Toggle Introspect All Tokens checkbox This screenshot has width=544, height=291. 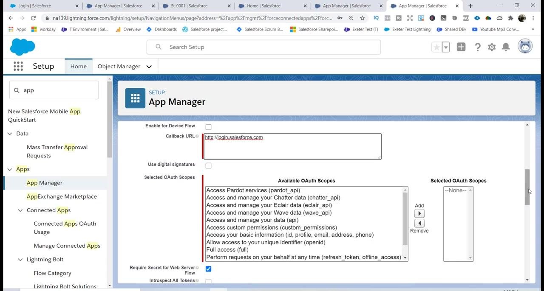(208, 281)
